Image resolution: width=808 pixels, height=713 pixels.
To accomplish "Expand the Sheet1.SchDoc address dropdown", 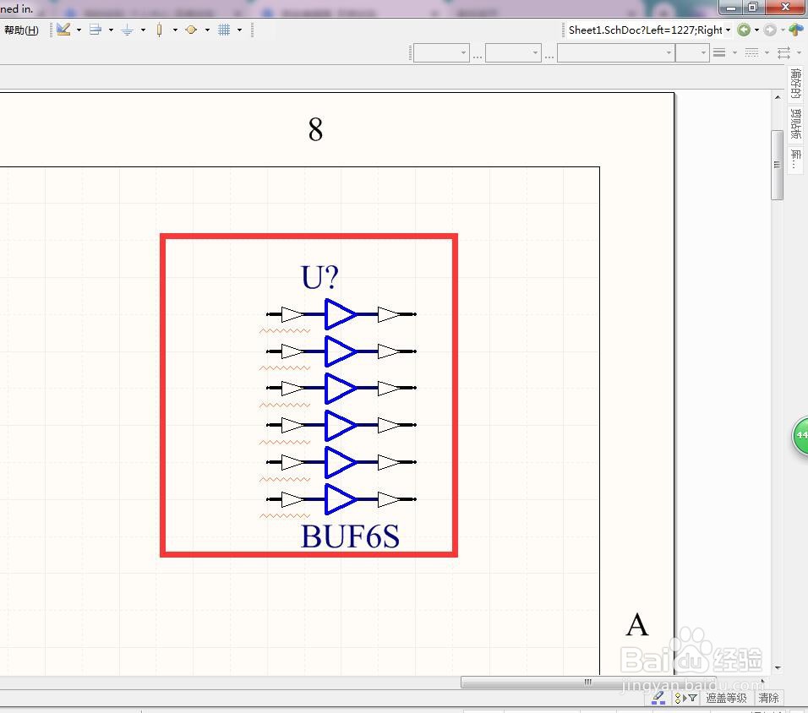I will click(x=728, y=30).
